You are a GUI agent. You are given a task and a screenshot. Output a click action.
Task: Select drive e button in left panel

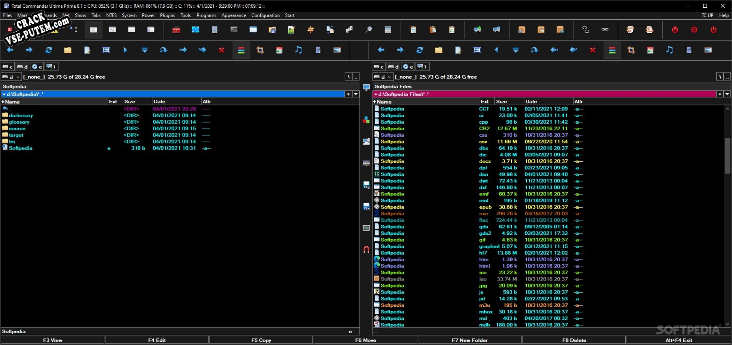[x=37, y=66]
